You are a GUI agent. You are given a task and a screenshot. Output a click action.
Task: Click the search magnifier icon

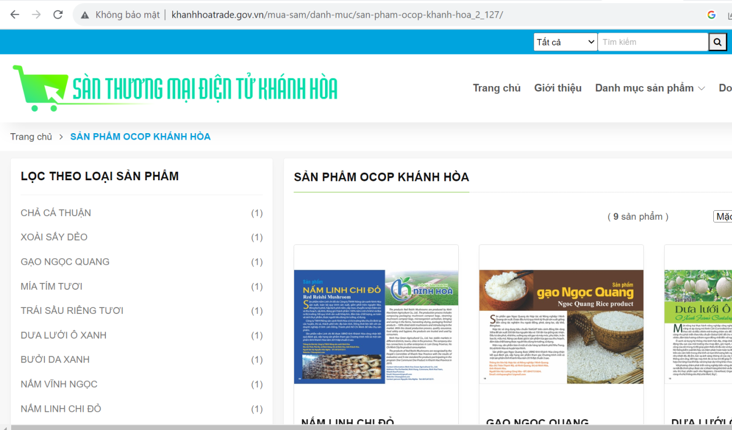718,41
